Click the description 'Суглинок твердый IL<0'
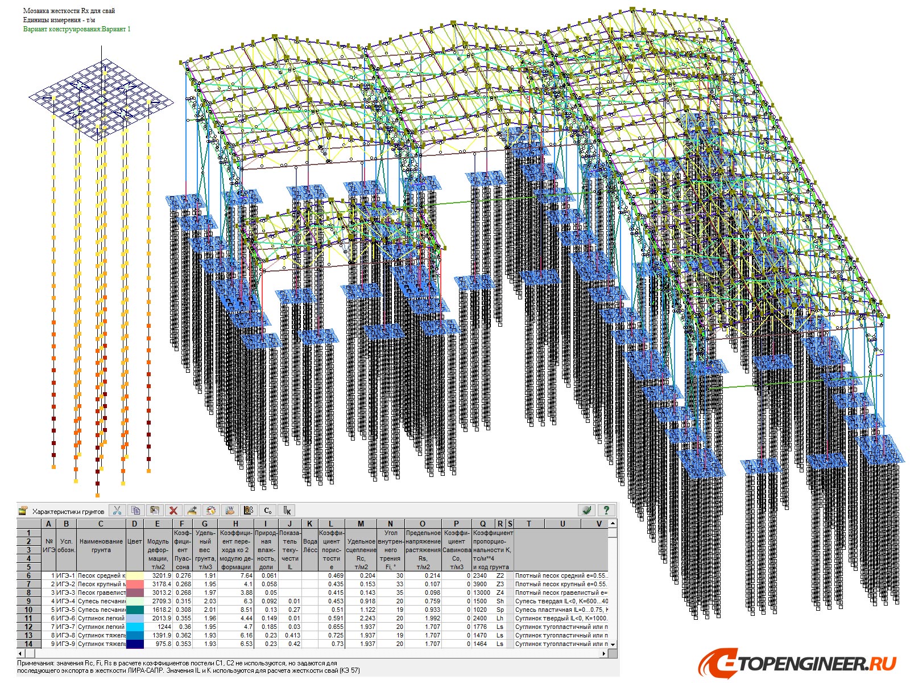 click(548, 618)
